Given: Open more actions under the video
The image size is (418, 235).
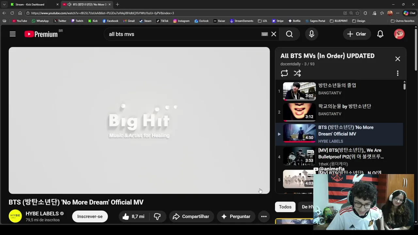Looking at the screenshot, I should 264,216.
